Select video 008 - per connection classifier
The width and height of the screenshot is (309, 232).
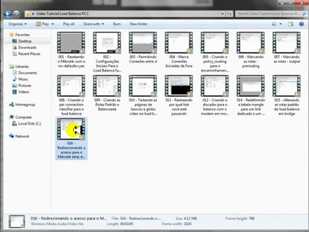pyautogui.click(x=71, y=95)
